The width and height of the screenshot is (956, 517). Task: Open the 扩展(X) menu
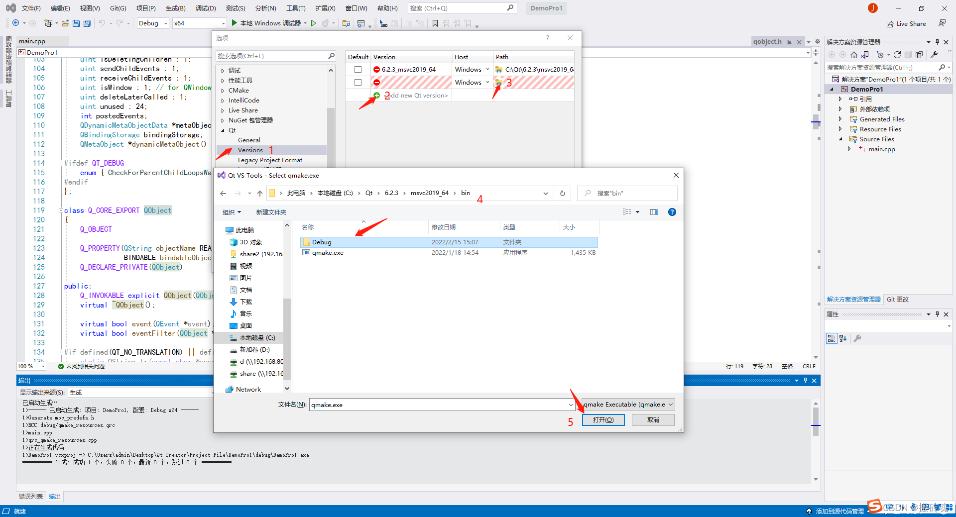[325, 8]
